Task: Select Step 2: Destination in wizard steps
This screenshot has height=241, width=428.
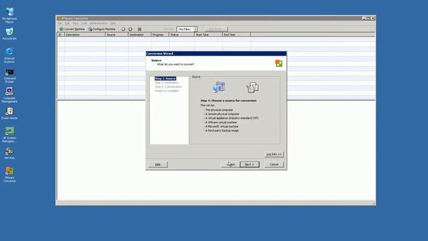Action: (167, 82)
